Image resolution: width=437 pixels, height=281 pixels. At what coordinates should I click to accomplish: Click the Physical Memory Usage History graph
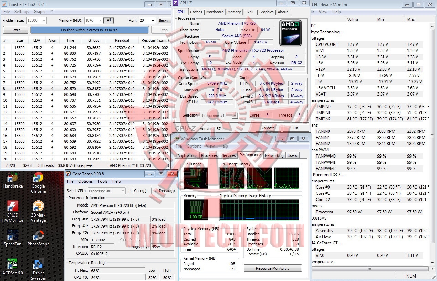point(259,210)
